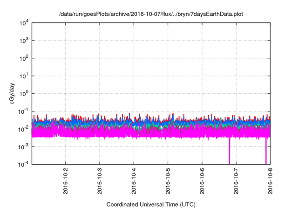Click the 10^-1 y-axis tick label
298x209 pixels.
pyautogui.click(x=23, y=111)
